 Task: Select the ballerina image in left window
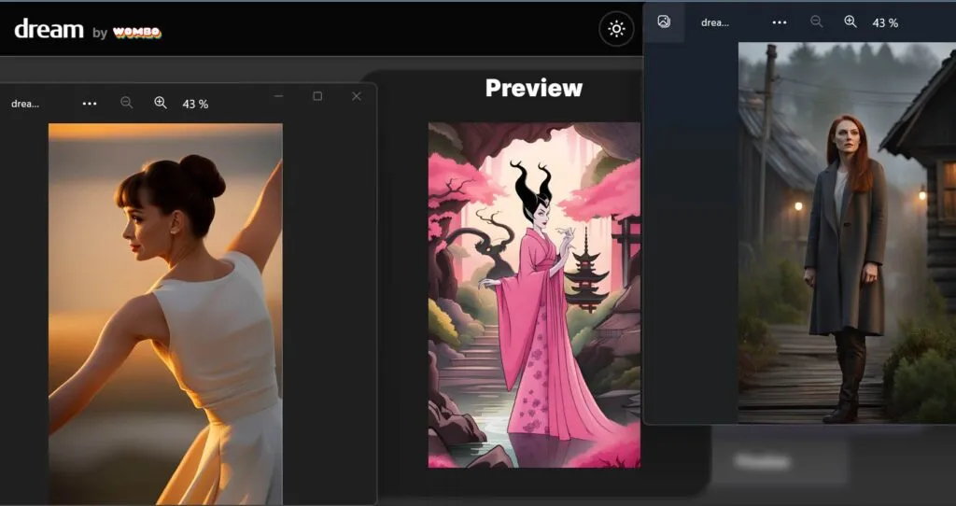[x=165, y=314]
